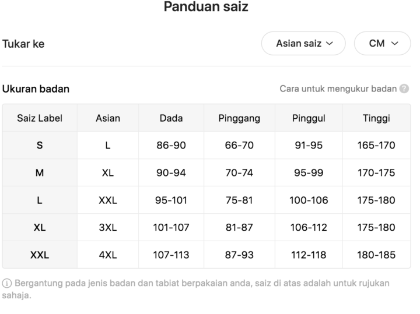The width and height of the screenshot is (420, 314).
Task: Open the CM unit dropdown
Action: [x=382, y=43]
